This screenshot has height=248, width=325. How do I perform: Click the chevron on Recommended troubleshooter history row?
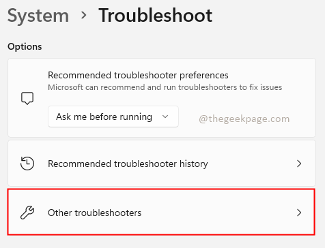[x=299, y=164]
